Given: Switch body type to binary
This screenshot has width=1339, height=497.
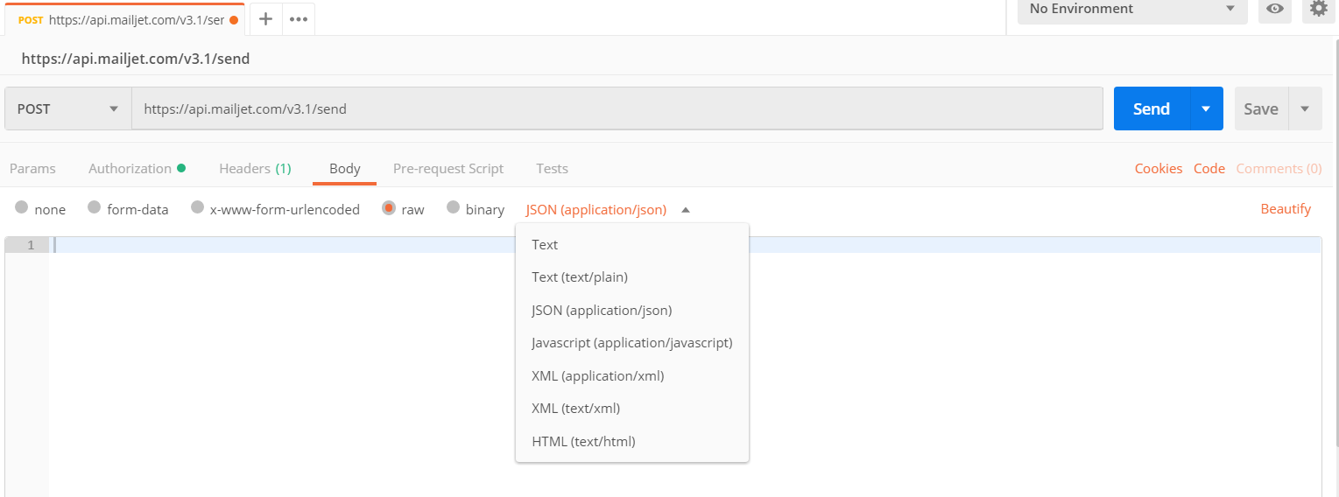Looking at the screenshot, I should click(453, 208).
